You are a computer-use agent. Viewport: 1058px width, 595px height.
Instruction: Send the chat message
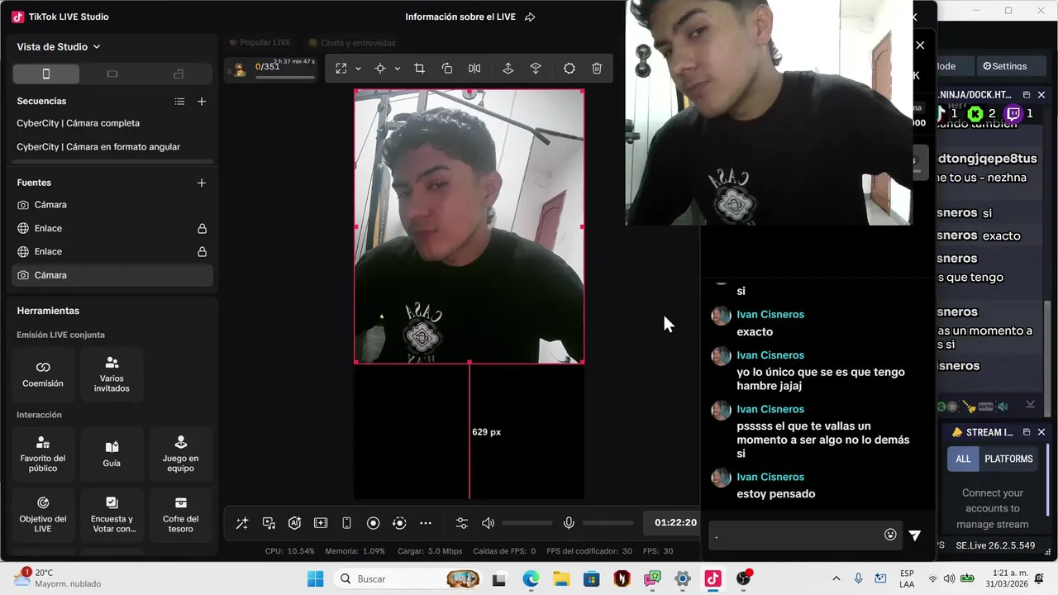915,535
